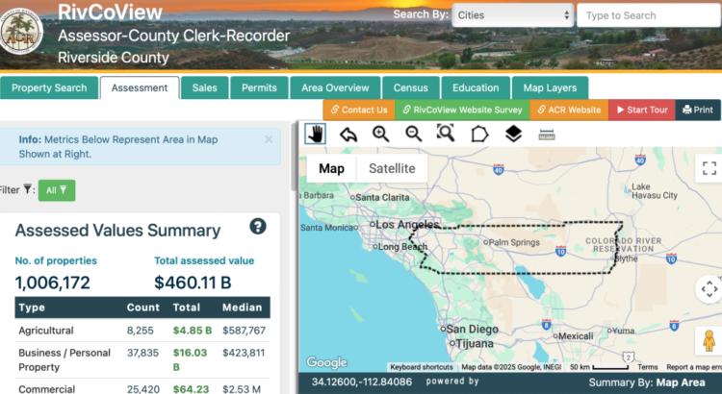Open the RivCoView Website Survey link
722x394 pixels.
[x=461, y=110]
